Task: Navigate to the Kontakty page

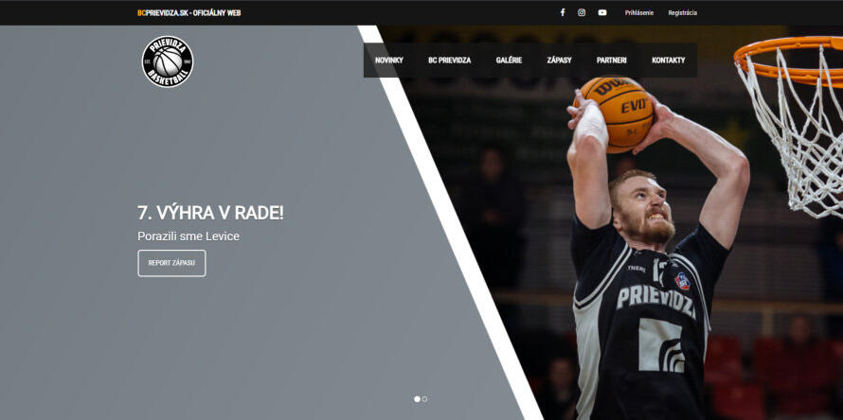Action: point(668,61)
